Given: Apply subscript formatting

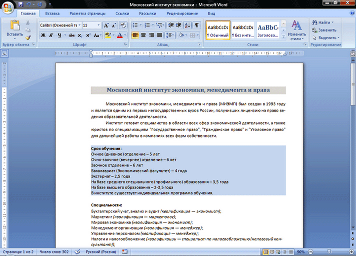Looking at the screenshot, I should (x=80, y=35).
